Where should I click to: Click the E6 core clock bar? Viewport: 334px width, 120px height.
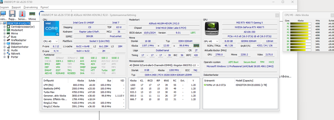click(301, 41)
